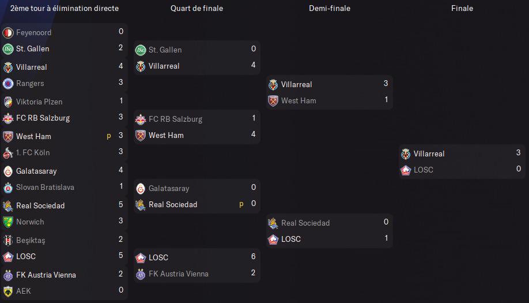529x303 pixels.
Task: Click West Ham badge in semi-final
Action: pyautogui.click(x=273, y=100)
